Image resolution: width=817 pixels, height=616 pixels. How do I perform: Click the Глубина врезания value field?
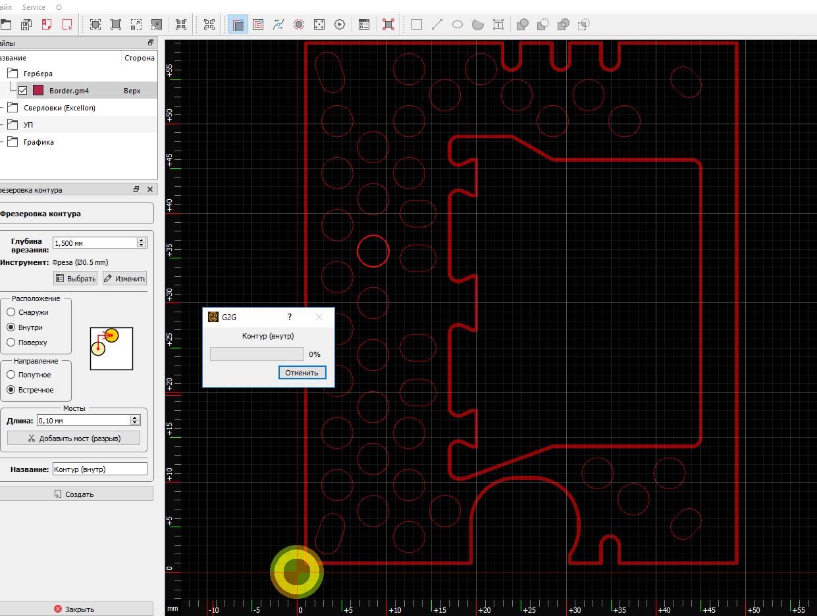tap(95, 243)
